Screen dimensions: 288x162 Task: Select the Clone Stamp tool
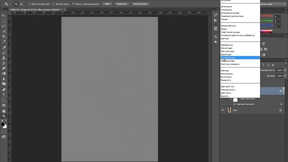point(4,58)
